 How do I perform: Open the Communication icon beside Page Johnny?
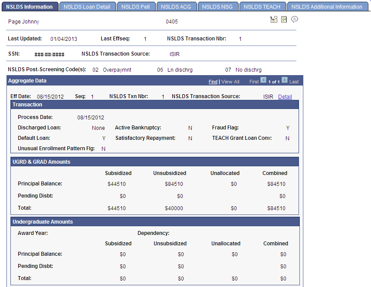[273, 19]
